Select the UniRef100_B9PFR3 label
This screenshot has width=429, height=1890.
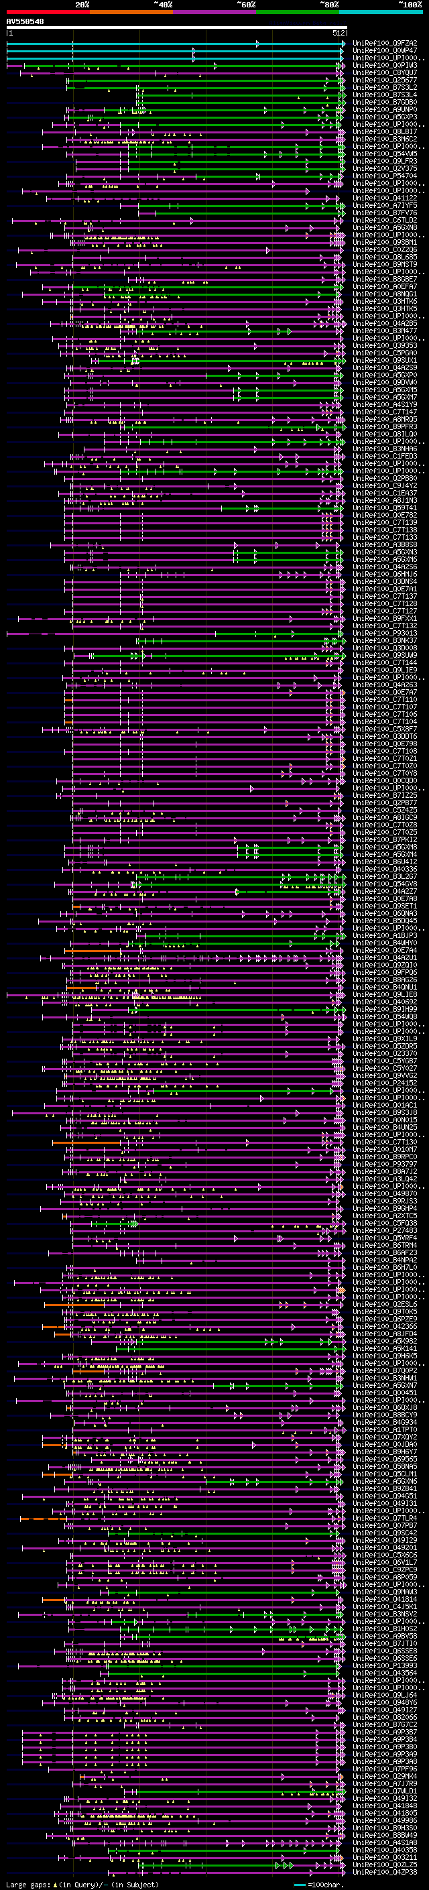pyautogui.click(x=385, y=427)
